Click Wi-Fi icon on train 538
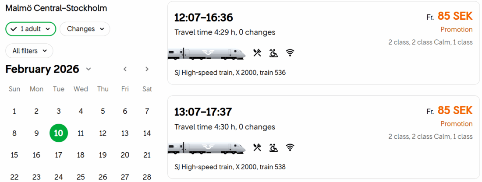The height and width of the screenshot is (182, 482). [290, 147]
